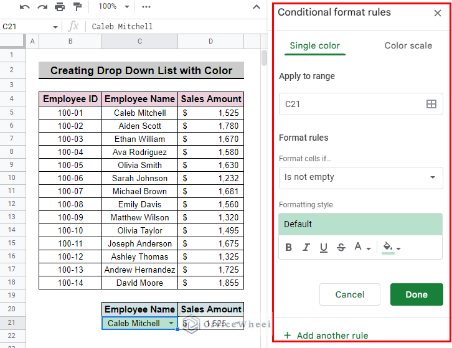Click the green Done button

click(x=417, y=294)
